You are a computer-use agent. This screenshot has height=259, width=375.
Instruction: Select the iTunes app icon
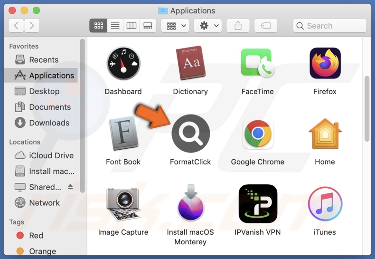[x=325, y=204]
